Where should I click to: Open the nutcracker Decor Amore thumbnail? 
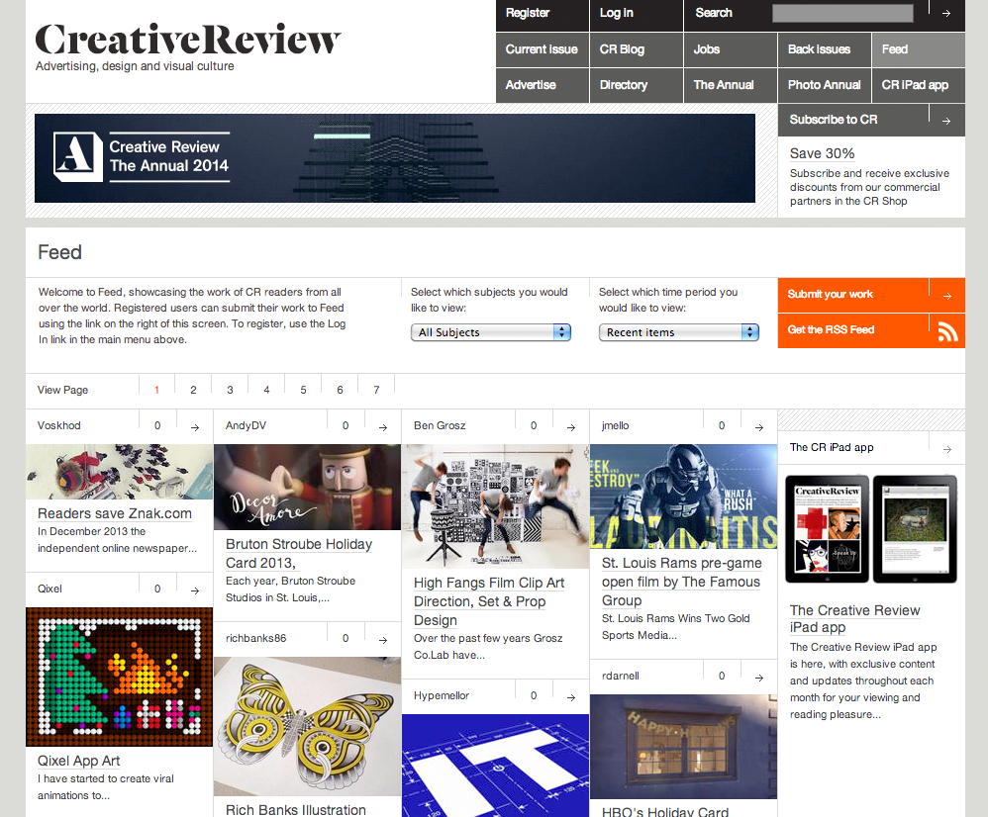tap(307, 488)
